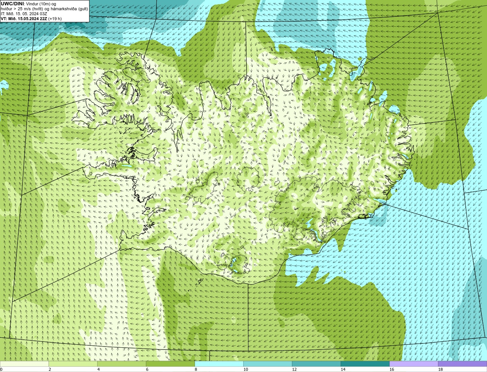Click the 10–12 turquoise legend swatch
The height and width of the screenshot is (372, 487).
coord(268,364)
